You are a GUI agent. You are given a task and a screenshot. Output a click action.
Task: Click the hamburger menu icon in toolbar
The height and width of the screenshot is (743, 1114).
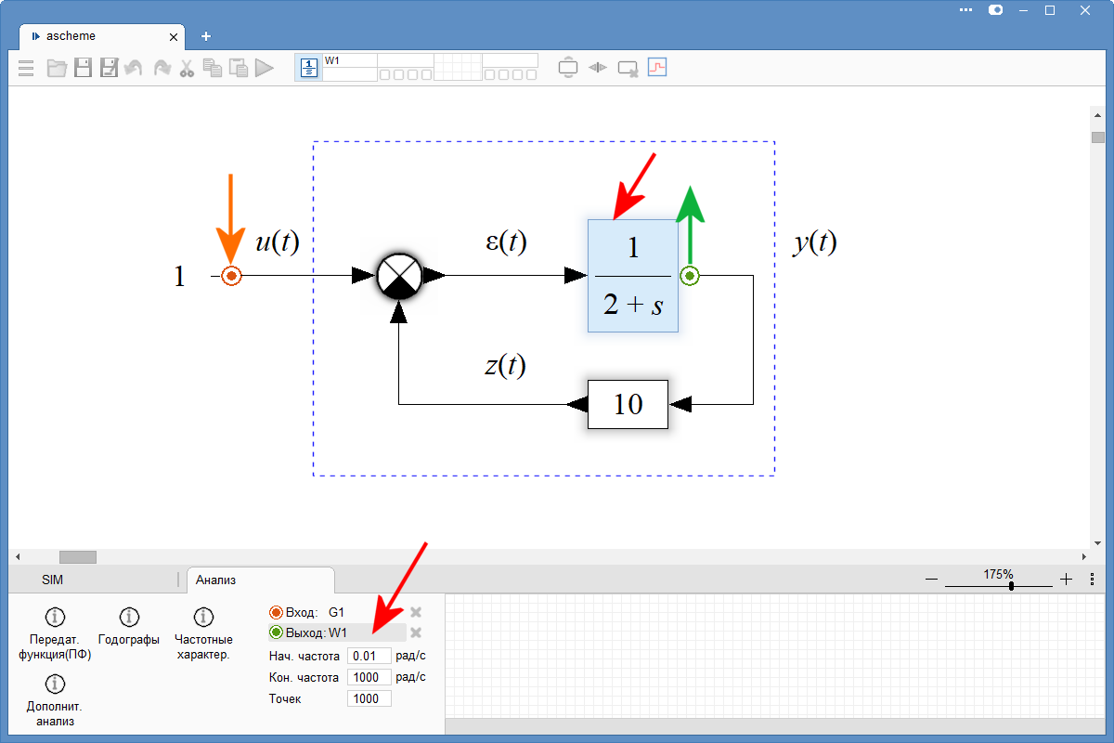coord(26,68)
